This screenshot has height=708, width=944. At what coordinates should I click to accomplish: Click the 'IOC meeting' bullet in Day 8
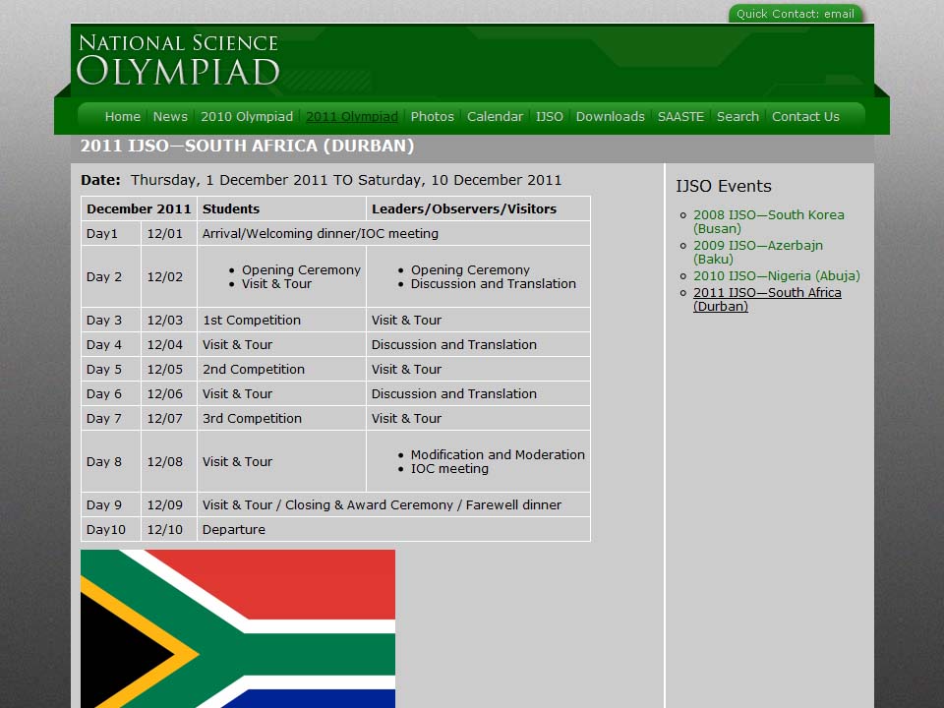pos(449,468)
